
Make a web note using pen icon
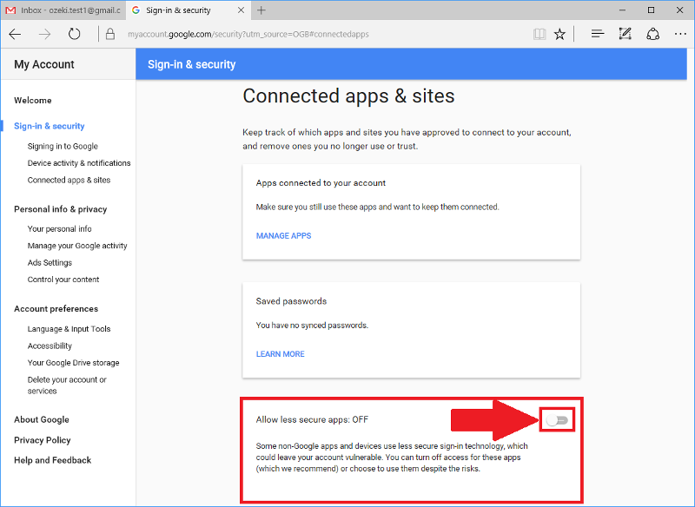(625, 34)
